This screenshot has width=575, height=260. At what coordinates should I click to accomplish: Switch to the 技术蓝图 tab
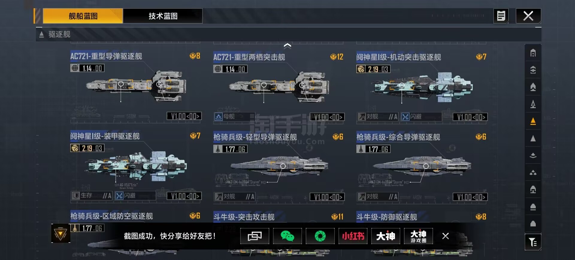163,16
